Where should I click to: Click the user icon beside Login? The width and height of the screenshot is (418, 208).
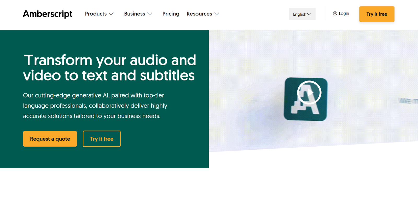pyautogui.click(x=335, y=13)
